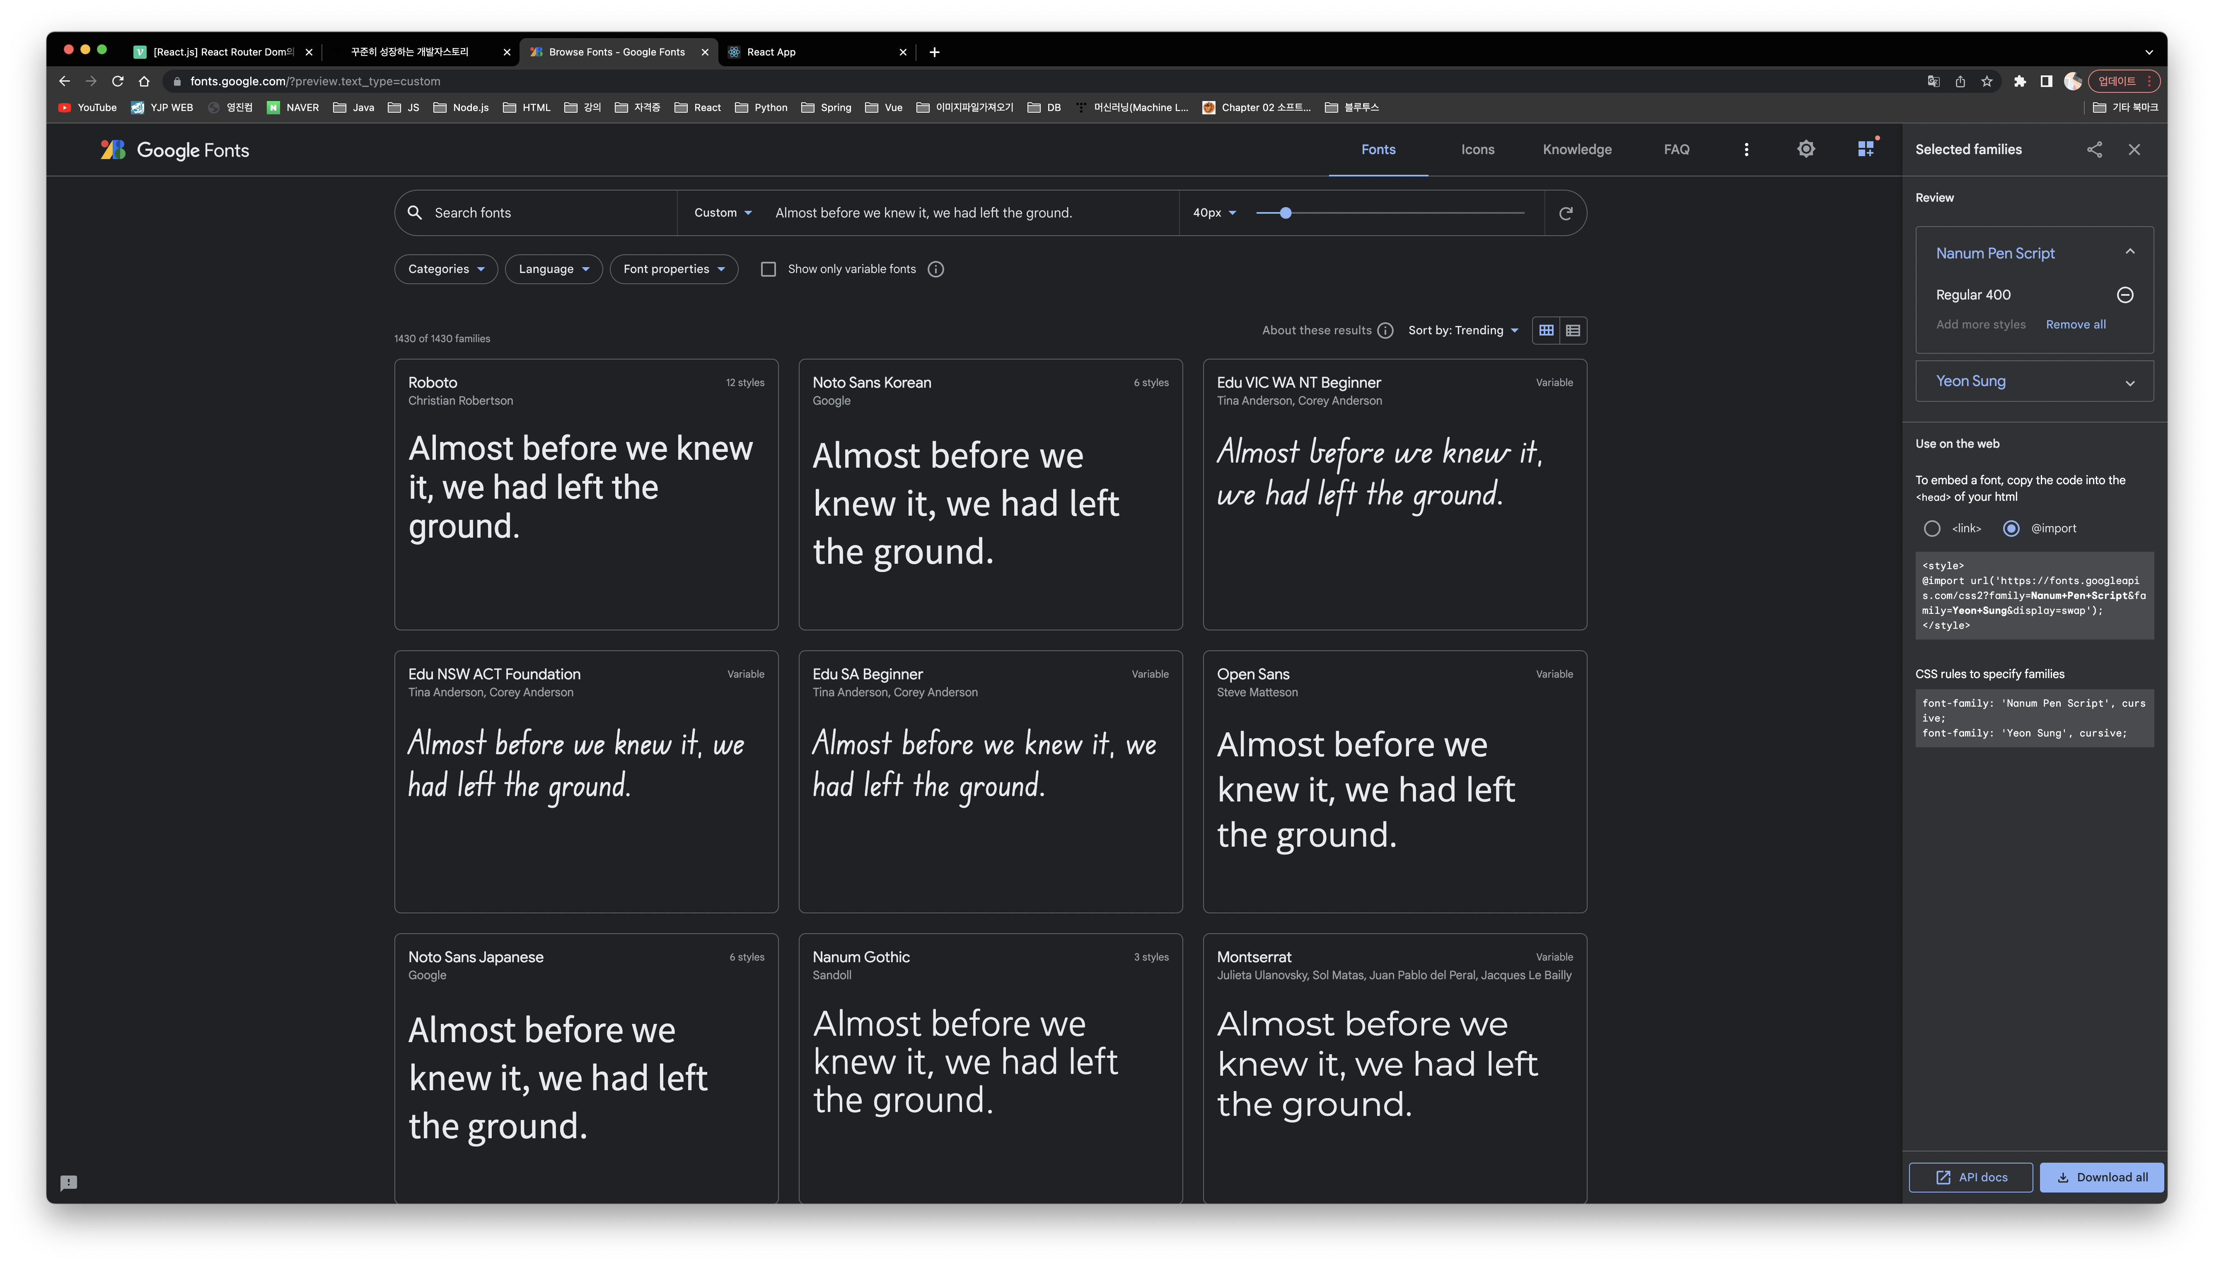This screenshot has width=2214, height=1265.
Task: Close the Selected families panel
Action: pyautogui.click(x=2134, y=150)
